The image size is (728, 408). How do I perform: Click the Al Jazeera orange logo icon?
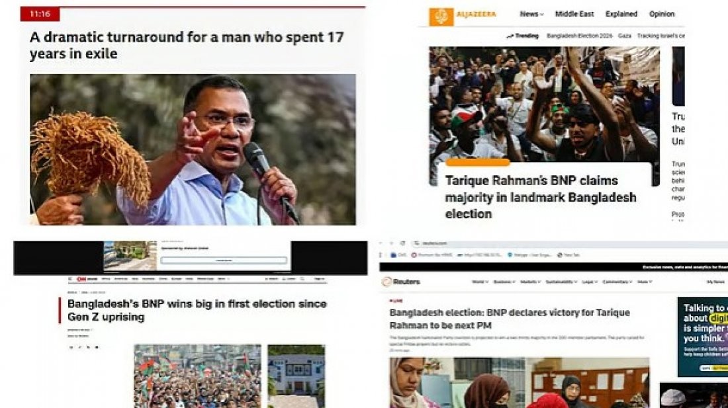pos(441,17)
